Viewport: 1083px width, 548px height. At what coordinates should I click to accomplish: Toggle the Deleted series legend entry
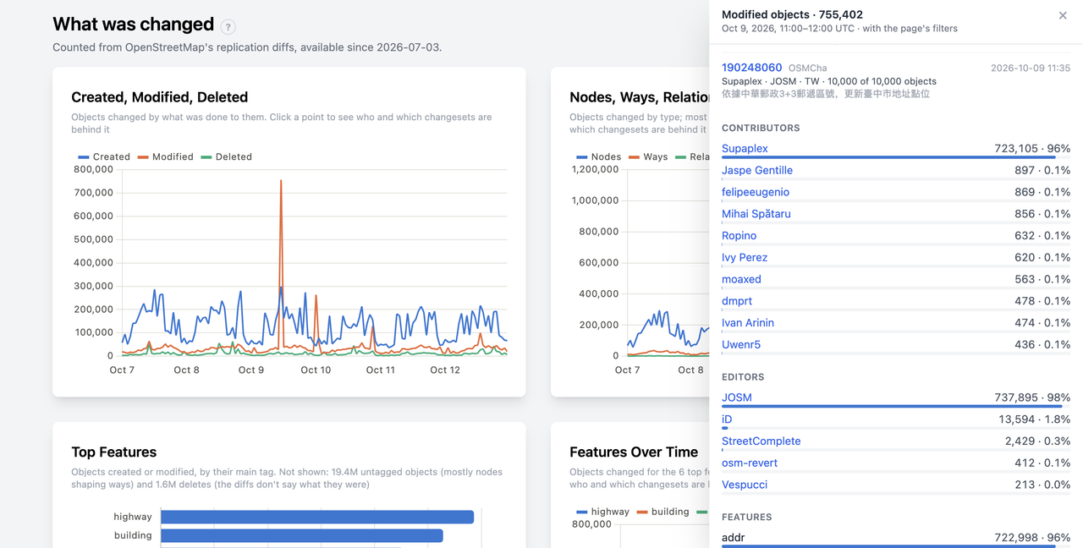[226, 156]
